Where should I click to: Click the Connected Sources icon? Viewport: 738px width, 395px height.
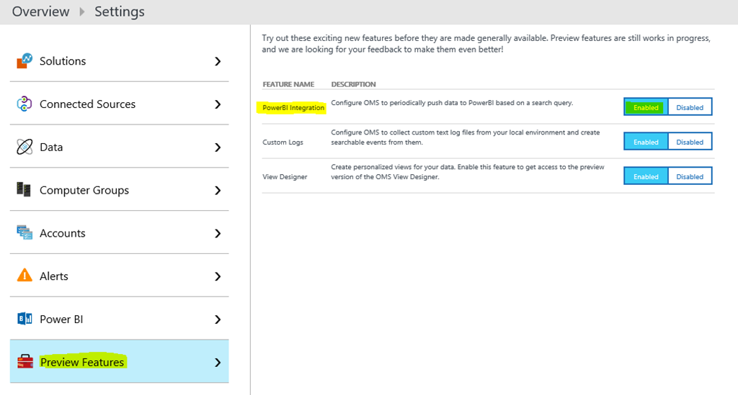point(25,104)
